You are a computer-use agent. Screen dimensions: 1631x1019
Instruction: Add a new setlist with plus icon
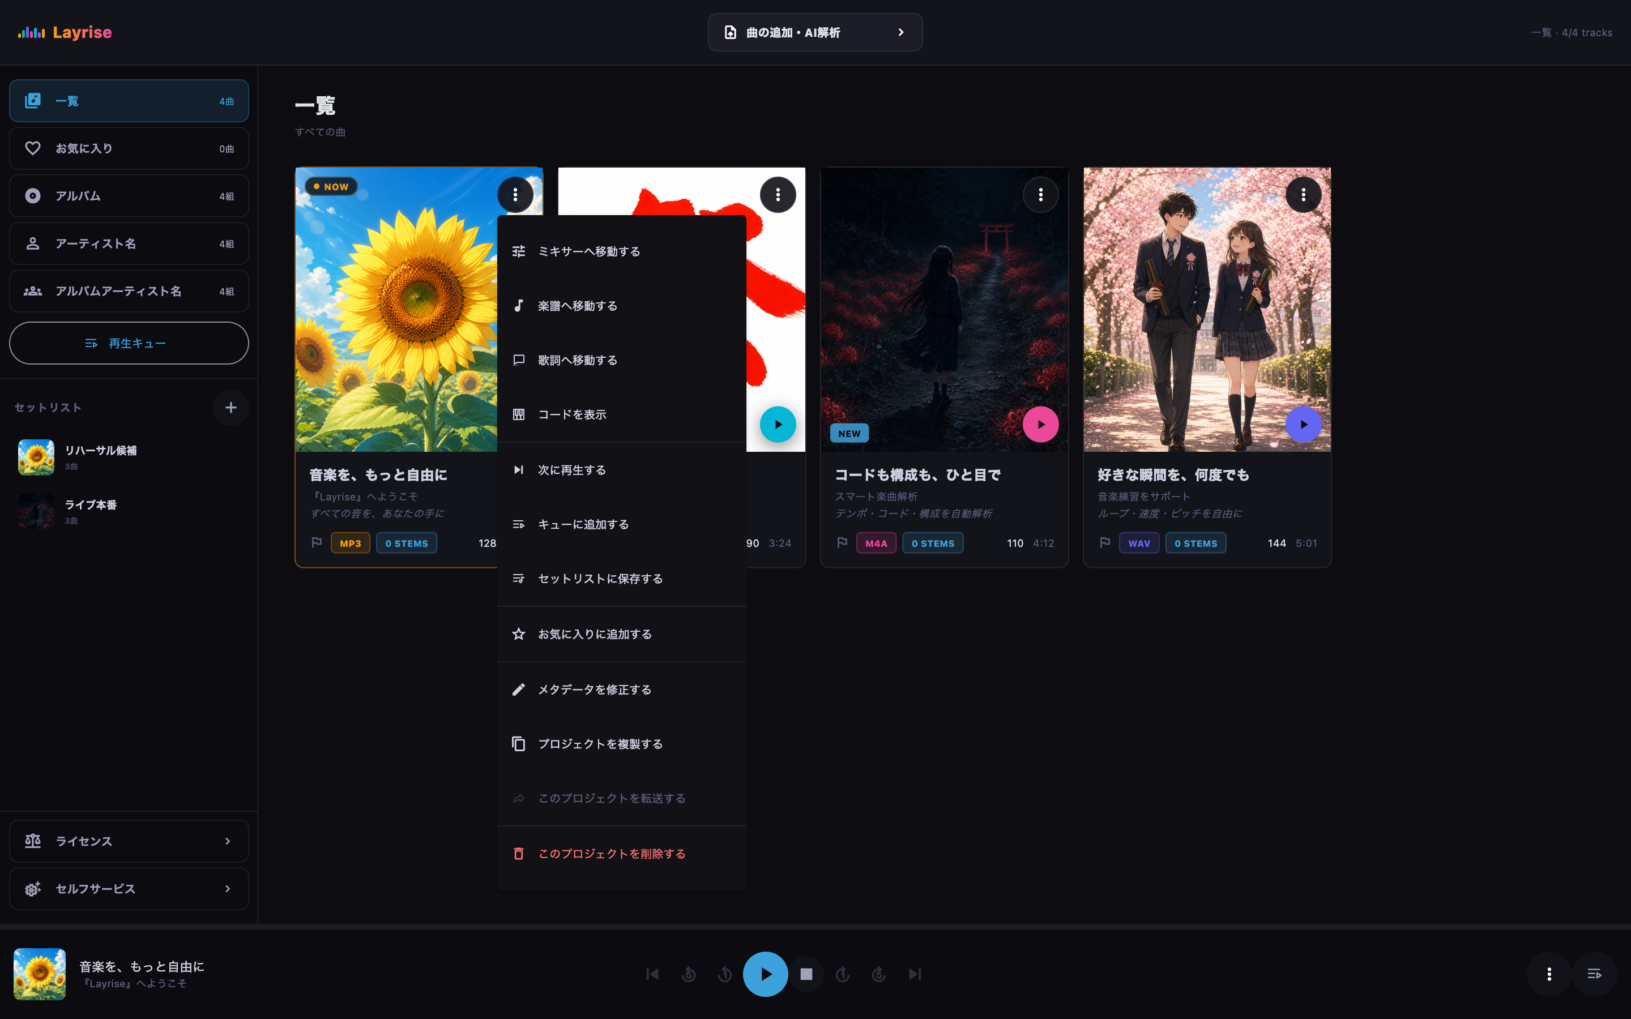230,408
